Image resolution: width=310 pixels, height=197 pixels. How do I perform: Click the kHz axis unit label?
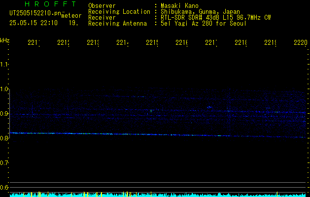tap(5, 40)
